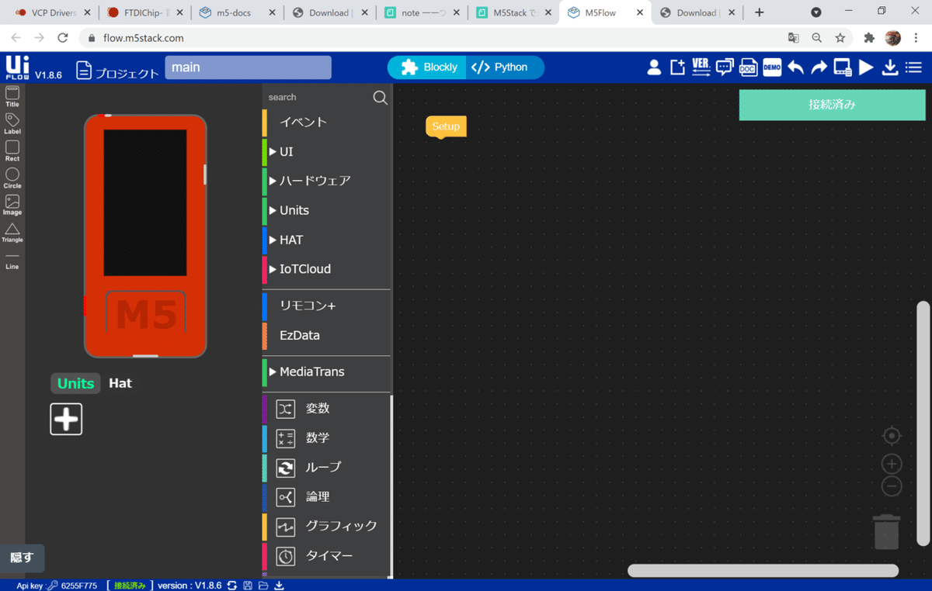Zoom out the Blockly workspace
Image resolution: width=932 pixels, height=591 pixels.
click(892, 486)
